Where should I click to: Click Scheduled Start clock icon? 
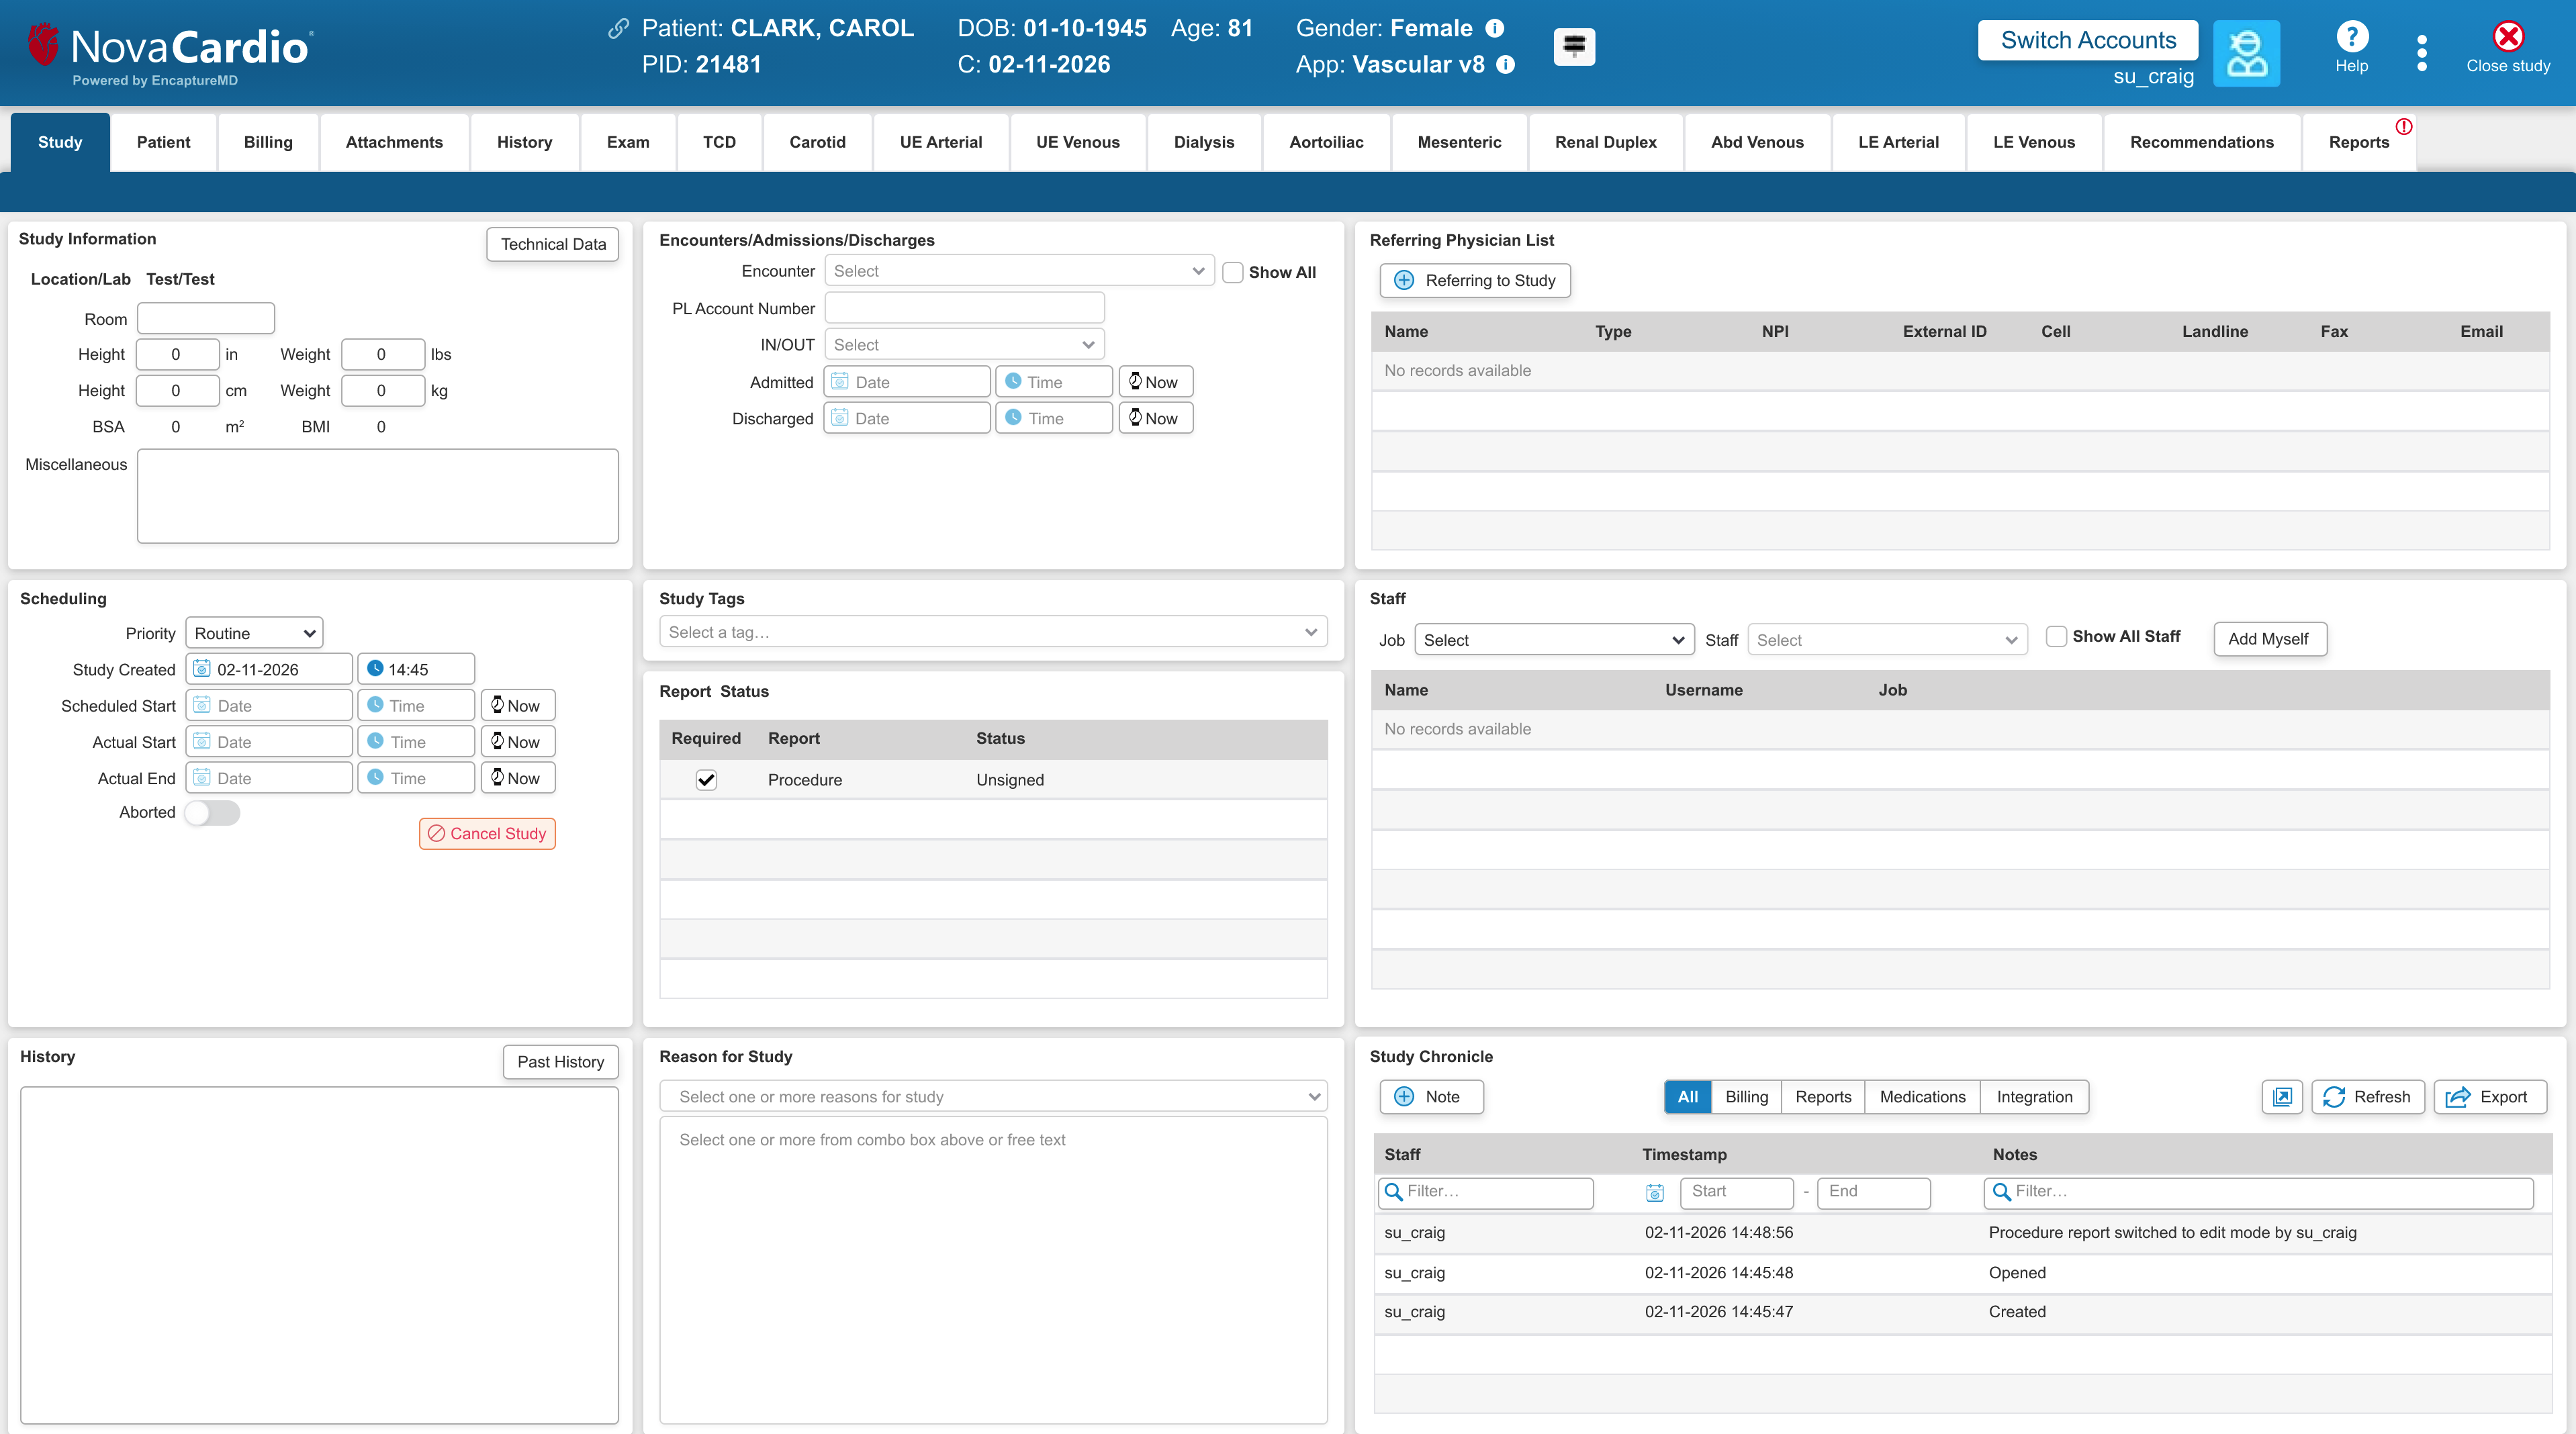(x=375, y=705)
